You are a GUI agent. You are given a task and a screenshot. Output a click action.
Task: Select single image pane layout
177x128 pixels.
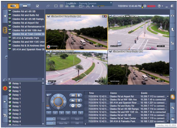56,6
